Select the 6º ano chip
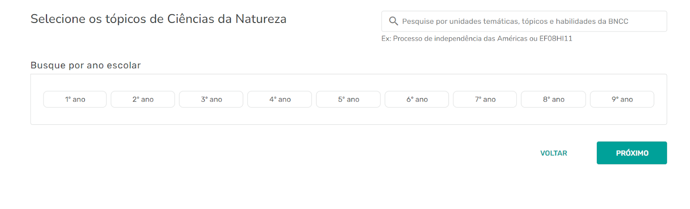Viewport: 690px width, 209px height. click(417, 99)
